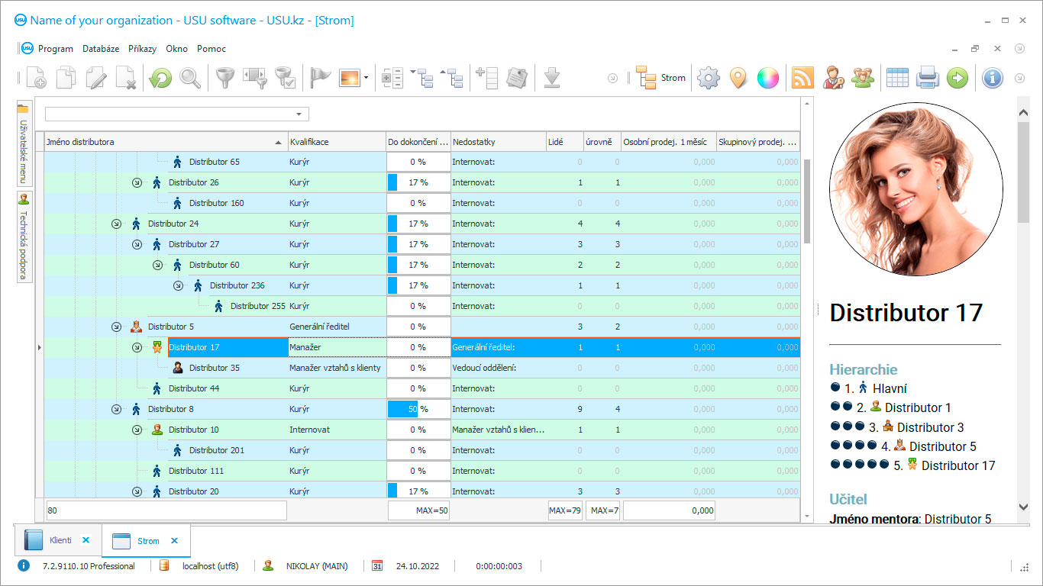Collapse the Distributor 24 tree node
The width and height of the screenshot is (1043, 586).
[x=116, y=224]
